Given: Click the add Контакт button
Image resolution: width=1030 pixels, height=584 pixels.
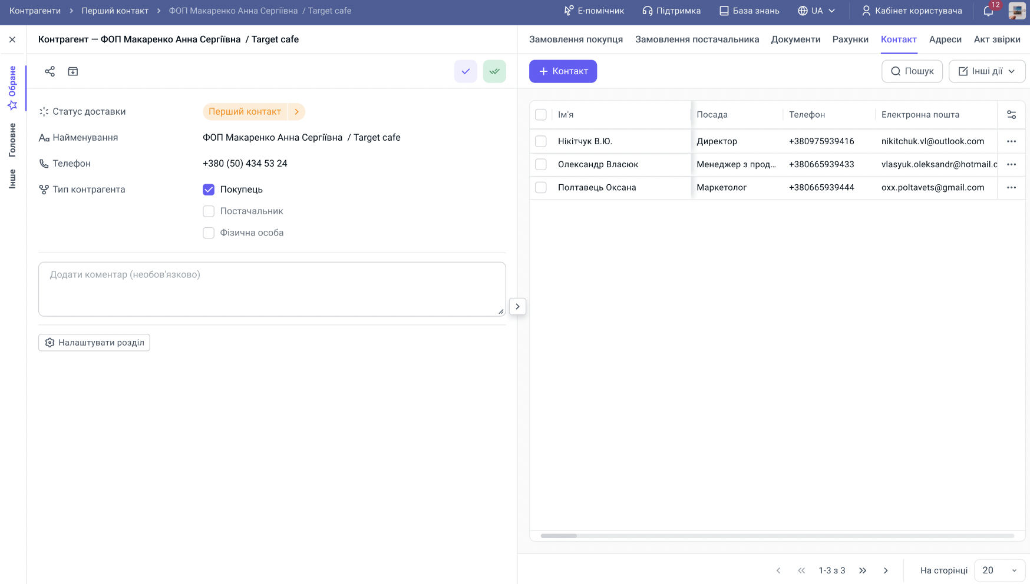Looking at the screenshot, I should coord(563,71).
